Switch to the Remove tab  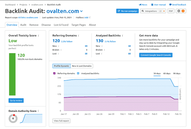point(34,25)
